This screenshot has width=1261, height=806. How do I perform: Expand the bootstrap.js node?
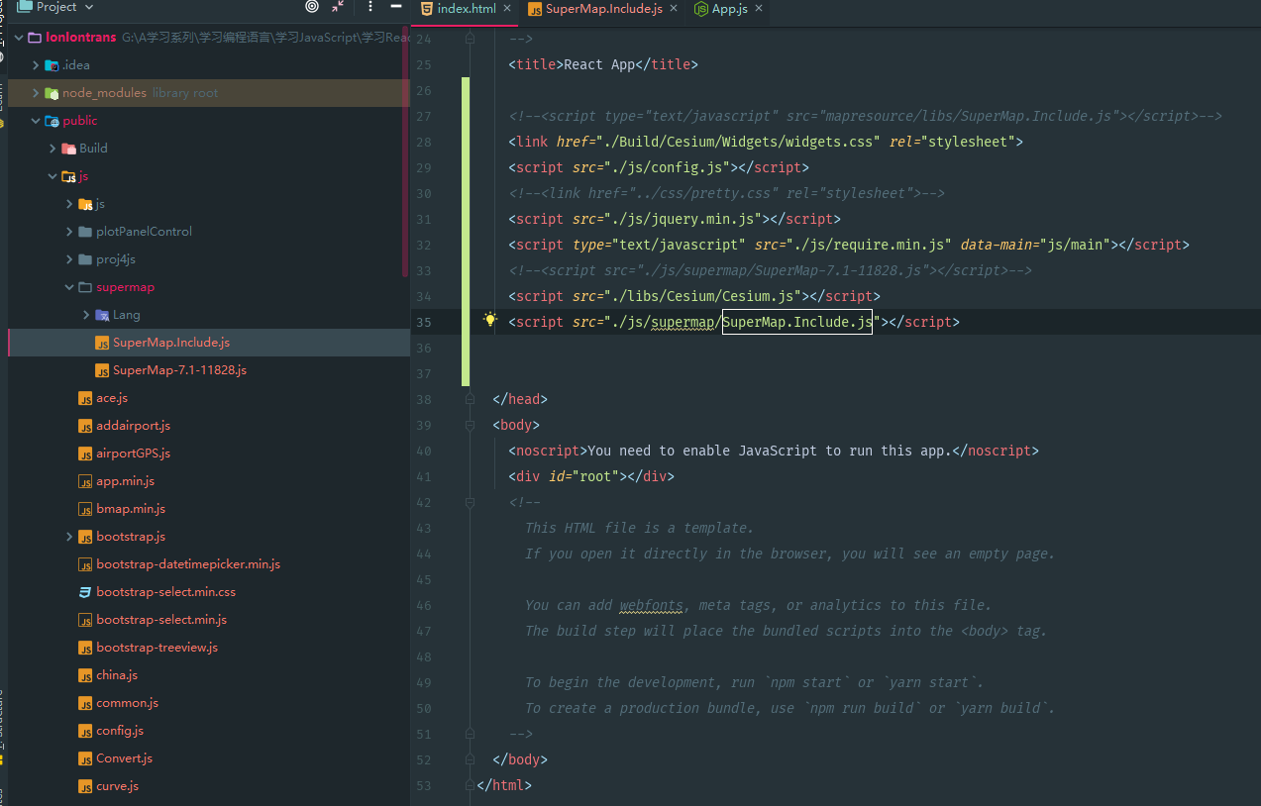[69, 537]
